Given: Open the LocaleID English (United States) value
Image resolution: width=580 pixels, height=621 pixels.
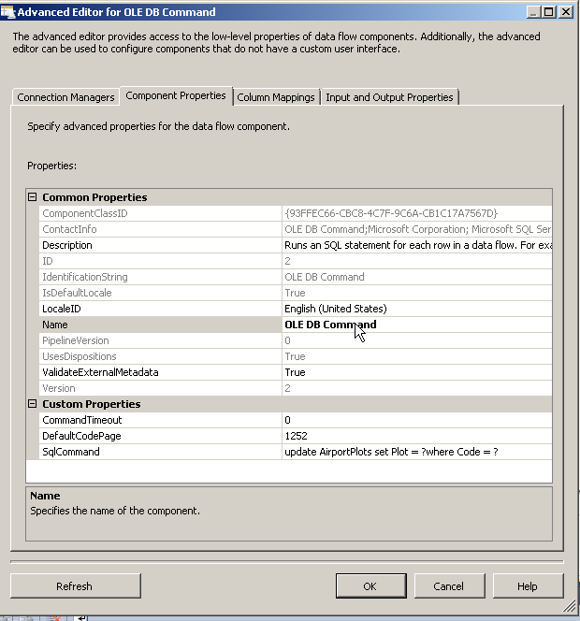Looking at the screenshot, I should coord(417,309).
